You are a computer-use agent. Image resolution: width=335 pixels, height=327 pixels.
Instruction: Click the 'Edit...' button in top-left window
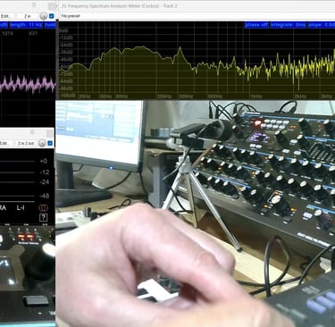[x=6, y=16]
